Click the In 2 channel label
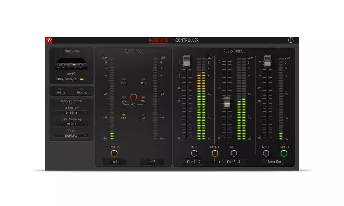The width and height of the screenshot is (344, 206). click(x=152, y=162)
